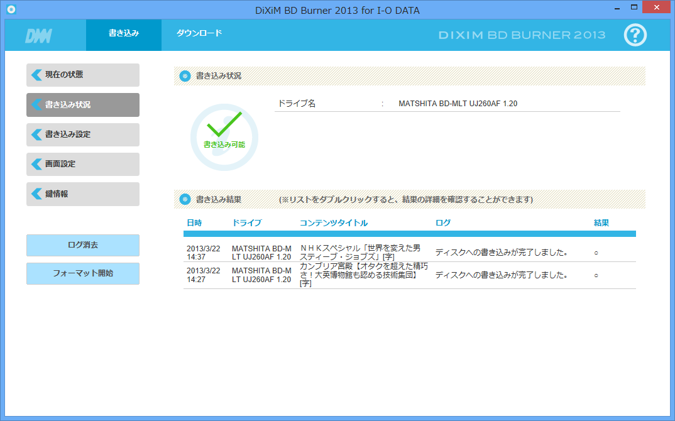Switch to the 書き込み tab
This screenshot has width=675, height=421.
point(124,35)
